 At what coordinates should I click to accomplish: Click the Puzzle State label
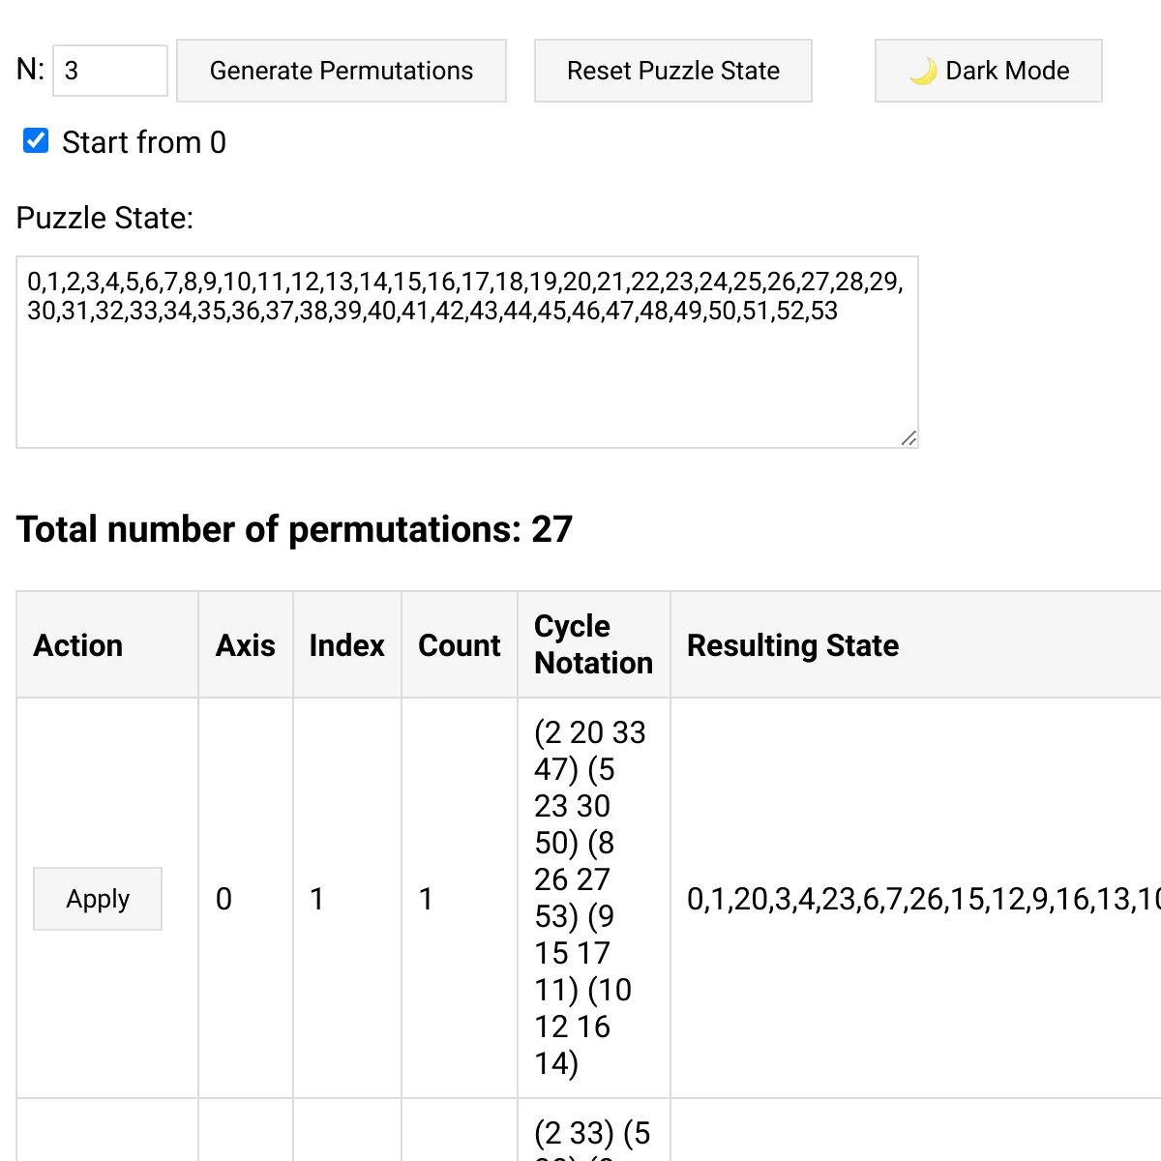pyautogui.click(x=104, y=218)
